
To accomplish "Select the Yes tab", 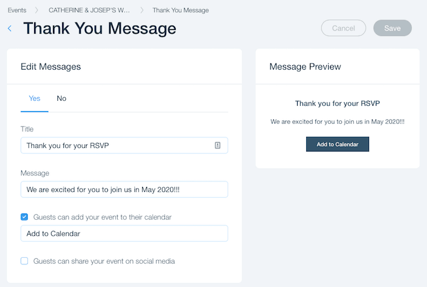I will [35, 98].
